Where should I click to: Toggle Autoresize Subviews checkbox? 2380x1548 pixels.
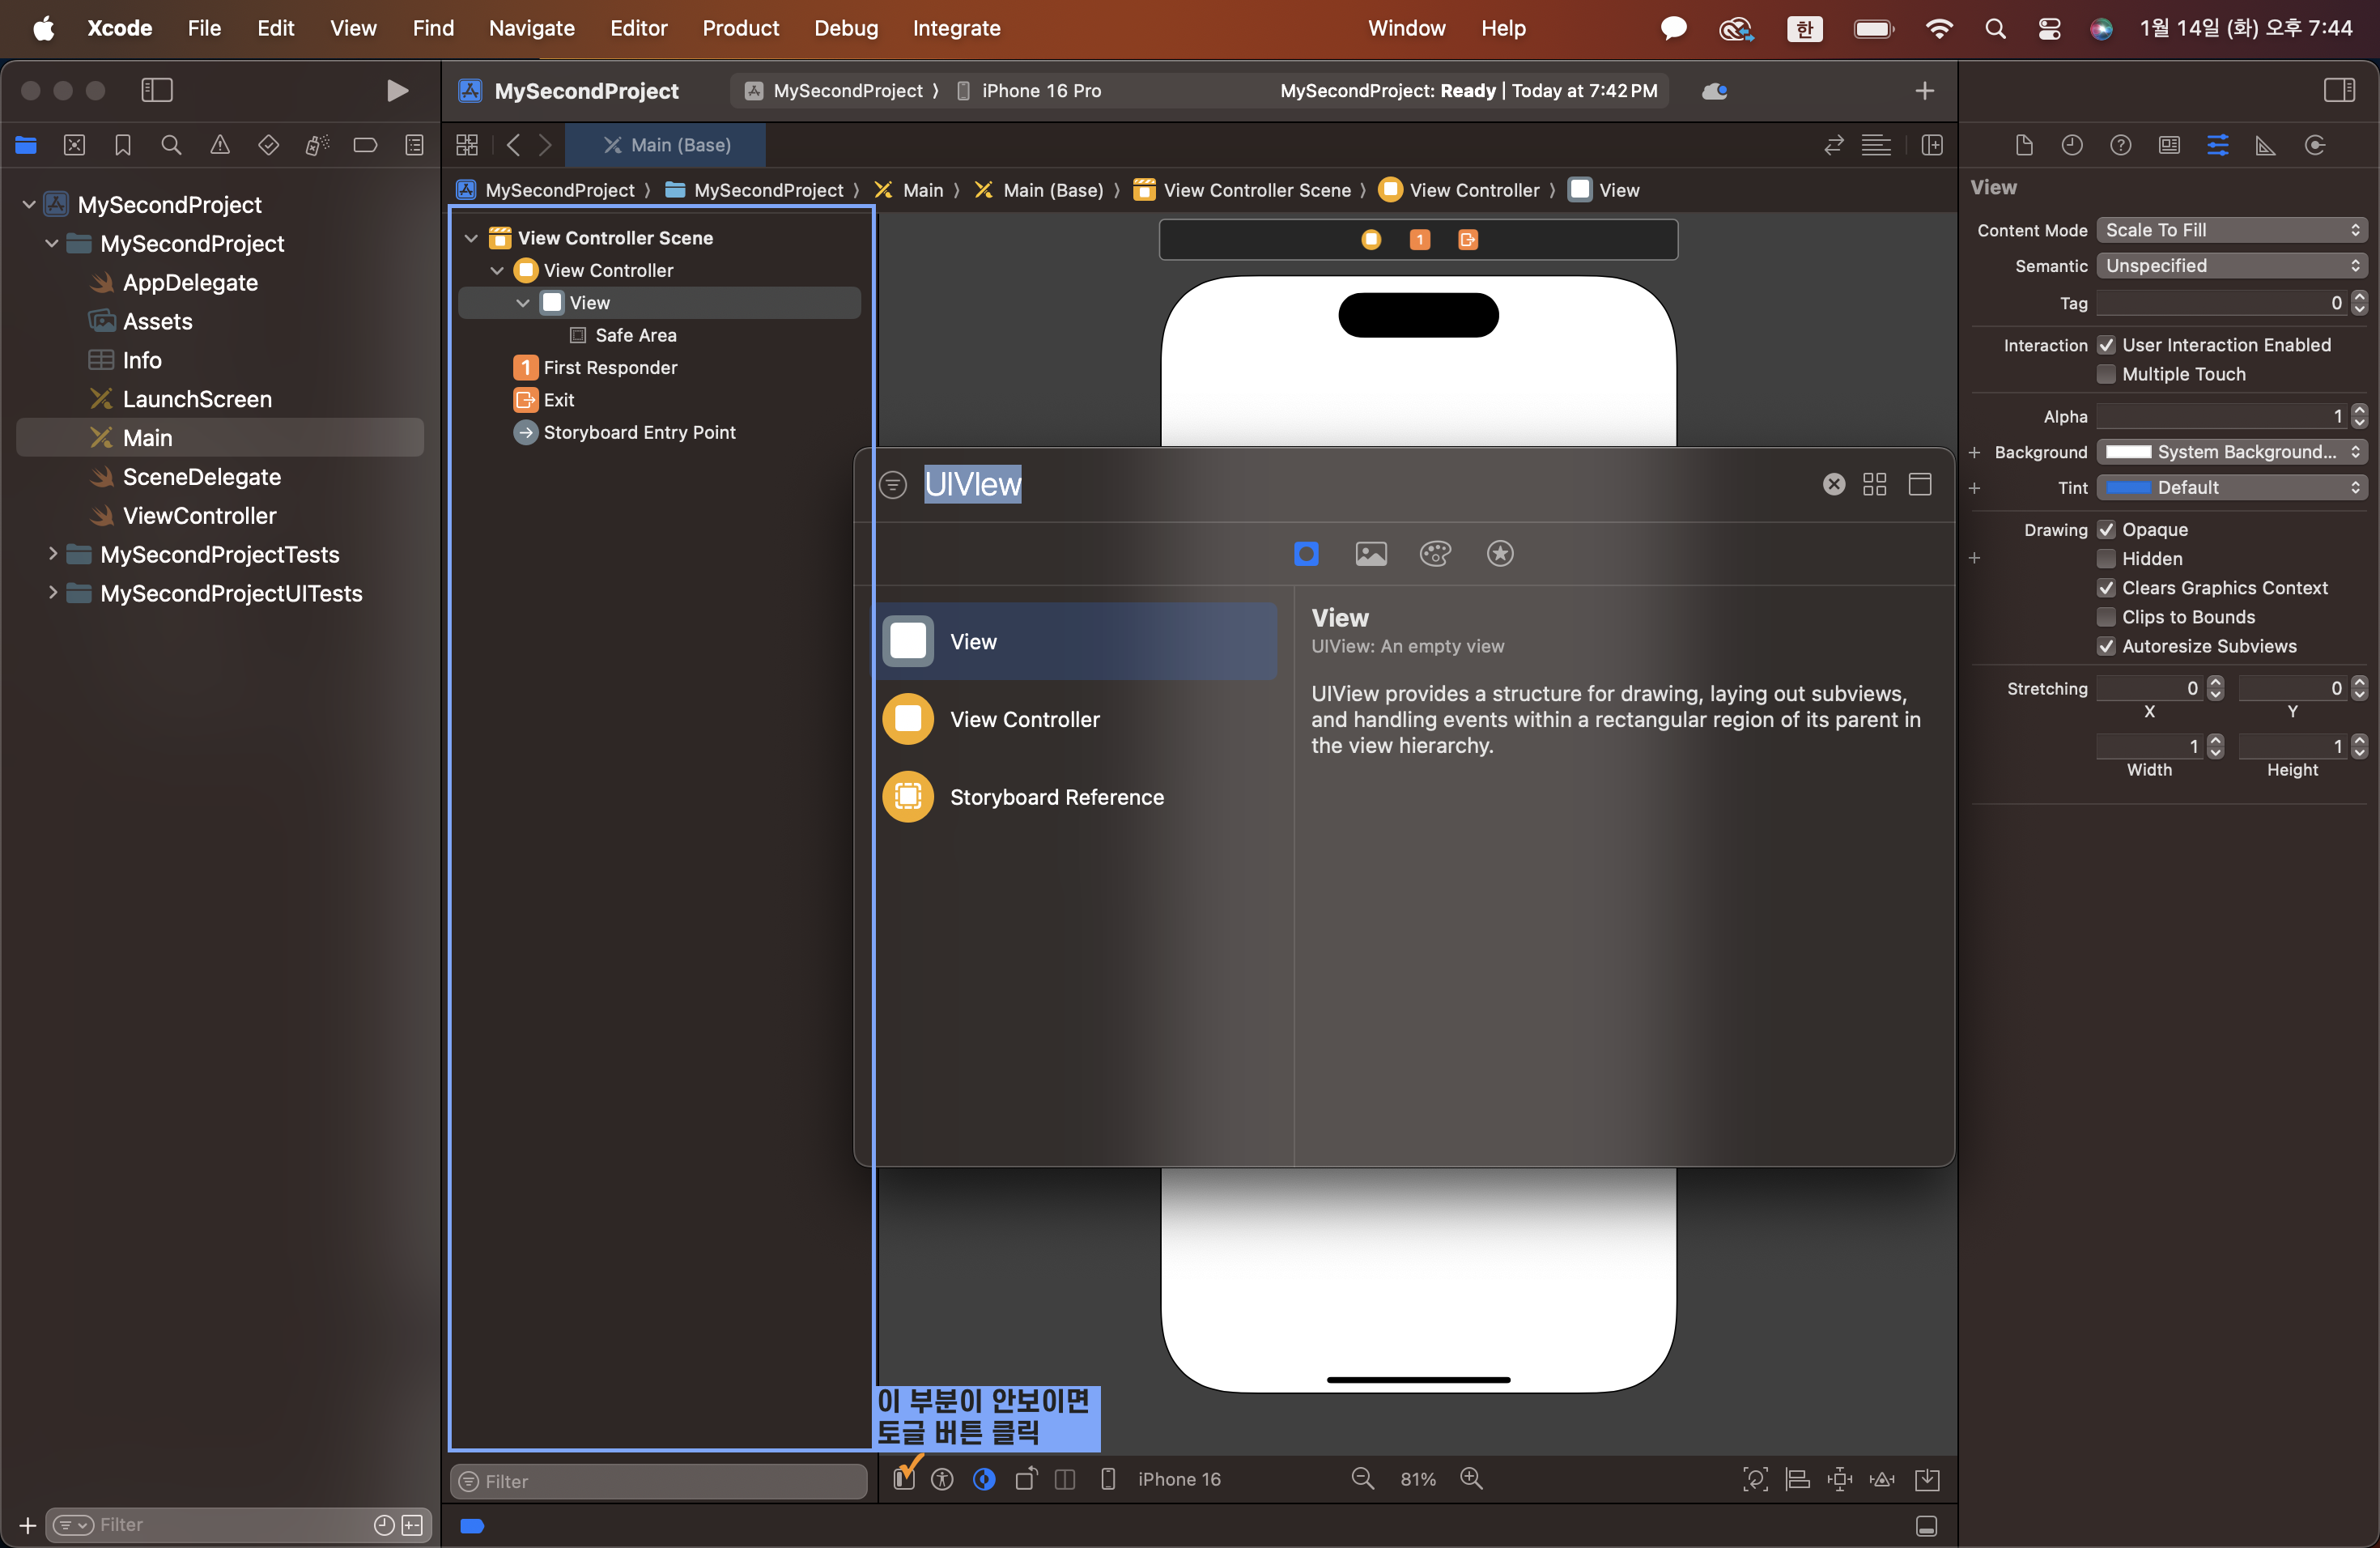(x=2106, y=646)
